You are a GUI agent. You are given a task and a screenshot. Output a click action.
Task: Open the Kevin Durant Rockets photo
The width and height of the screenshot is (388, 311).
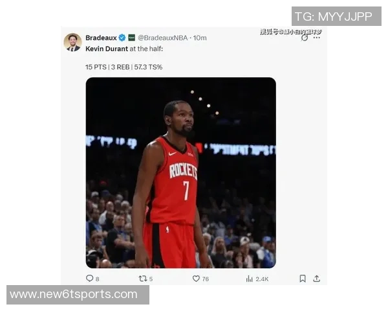coord(181,172)
